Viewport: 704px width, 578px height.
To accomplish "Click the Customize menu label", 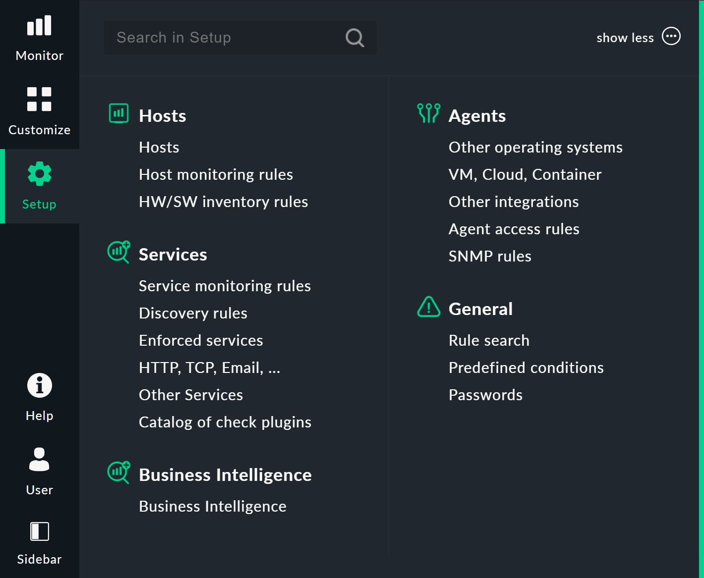I will [40, 130].
